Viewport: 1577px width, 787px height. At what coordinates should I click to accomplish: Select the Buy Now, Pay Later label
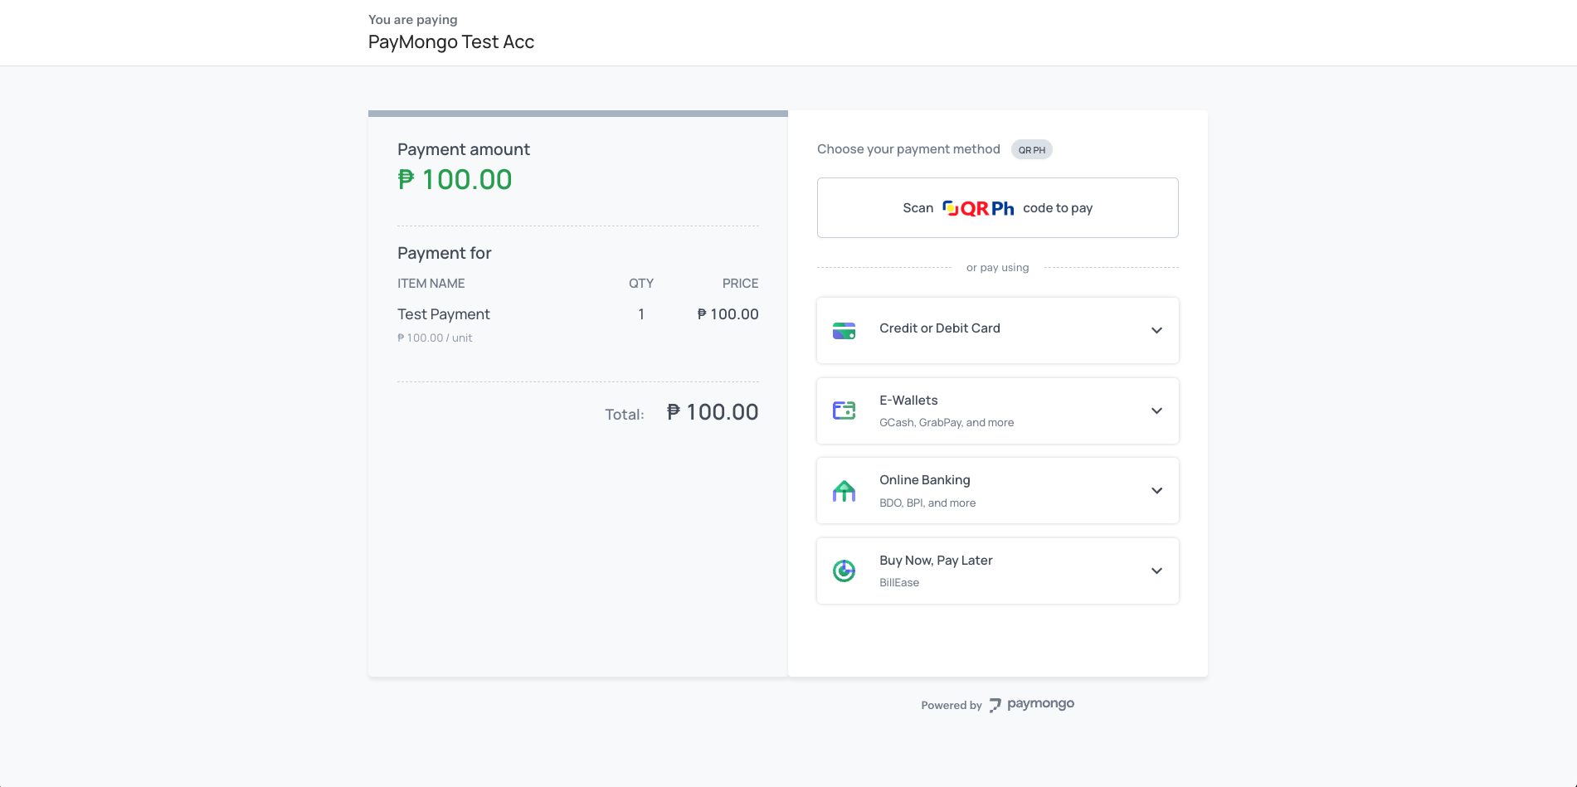click(936, 561)
